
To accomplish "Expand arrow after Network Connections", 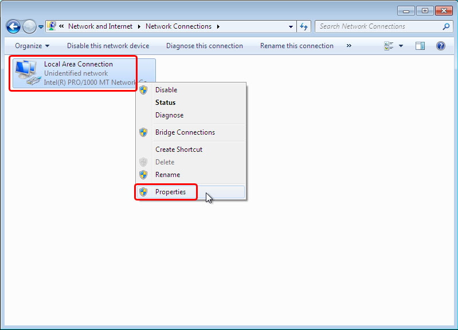I will (x=218, y=26).
